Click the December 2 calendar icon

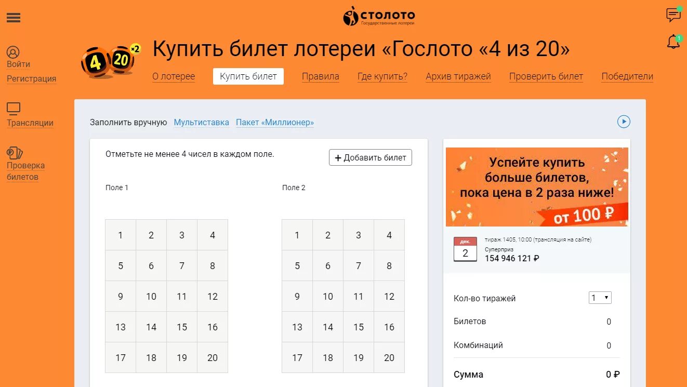coord(465,249)
